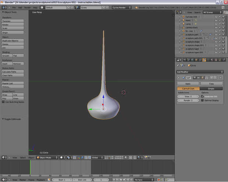Adjust the Render subdivisions slider field

tap(188, 100)
